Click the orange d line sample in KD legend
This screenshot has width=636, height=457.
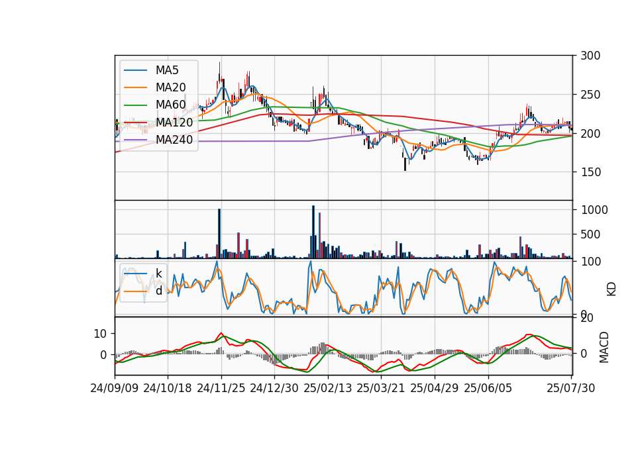[x=135, y=291]
